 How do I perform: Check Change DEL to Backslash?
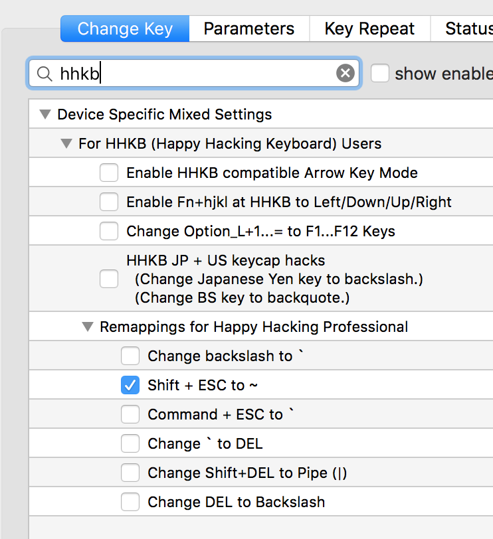click(130, 502)
